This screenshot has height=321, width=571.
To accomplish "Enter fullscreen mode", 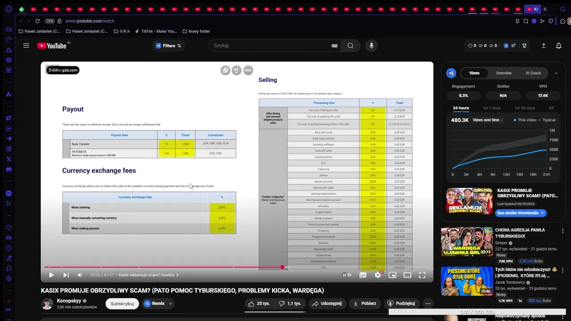I will [x=422, y=275].
